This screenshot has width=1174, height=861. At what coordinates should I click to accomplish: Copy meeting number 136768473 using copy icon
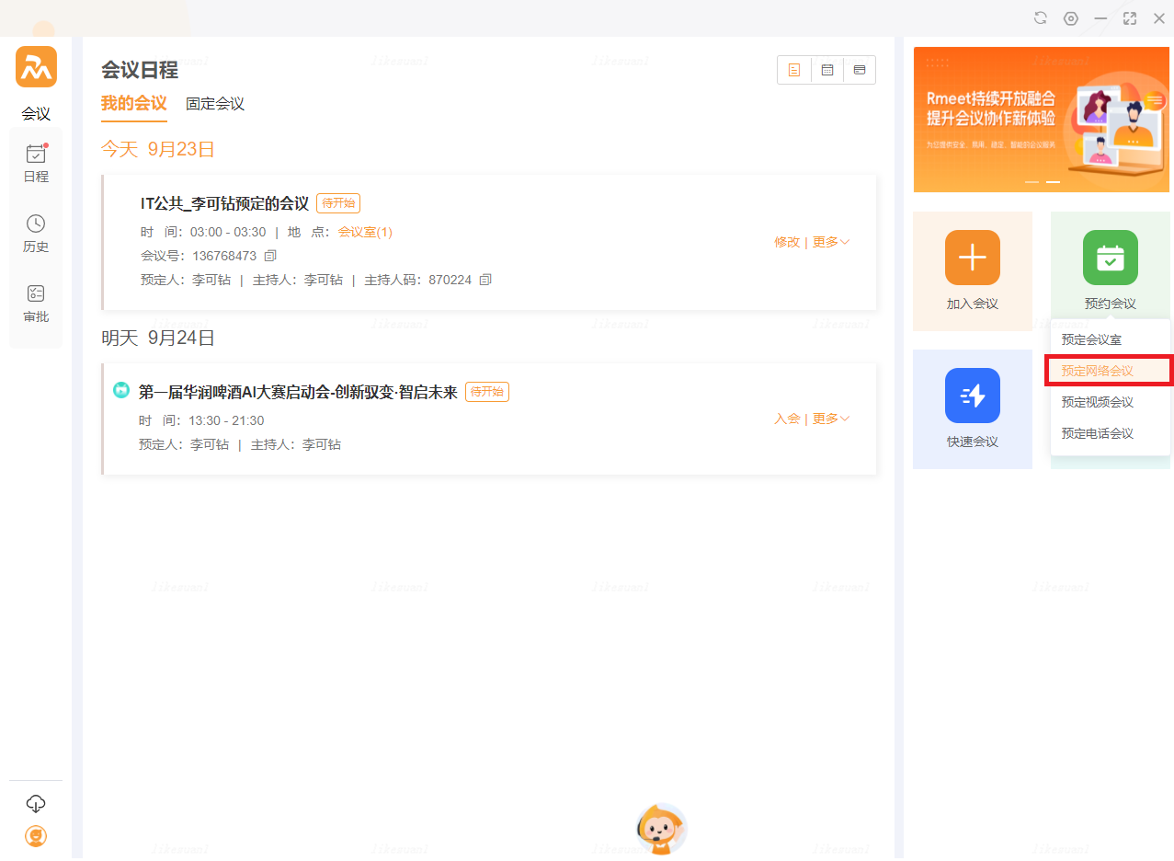(x=270, y=256)
